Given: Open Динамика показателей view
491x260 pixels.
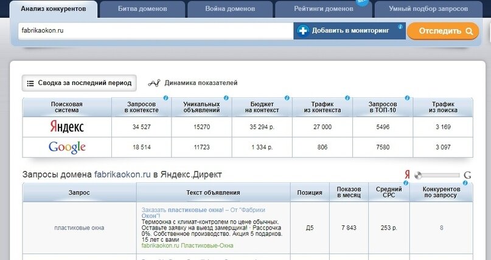Looking at the screenshot, I should click(193, 83).
